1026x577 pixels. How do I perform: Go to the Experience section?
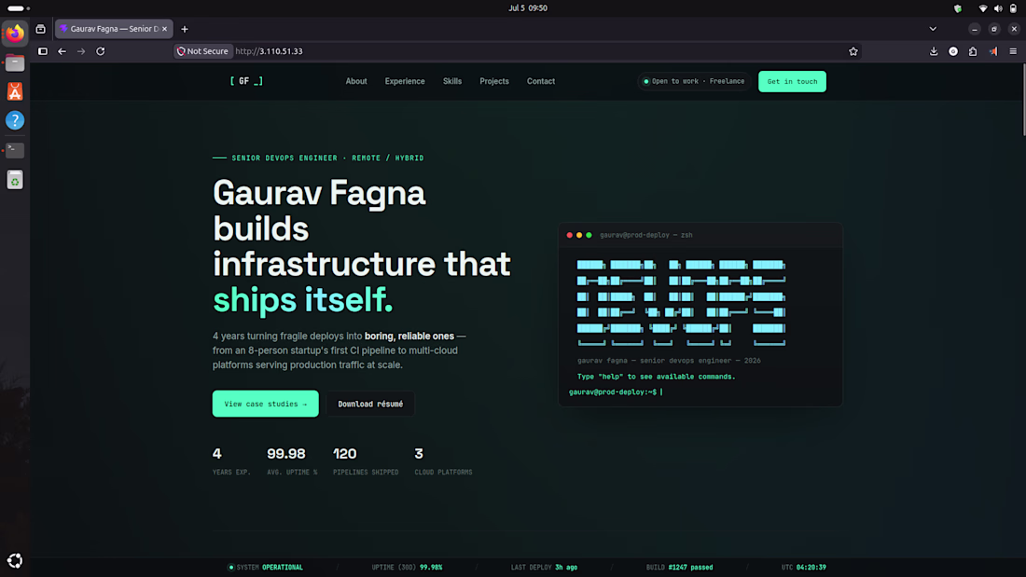click(x=405, y=81)
